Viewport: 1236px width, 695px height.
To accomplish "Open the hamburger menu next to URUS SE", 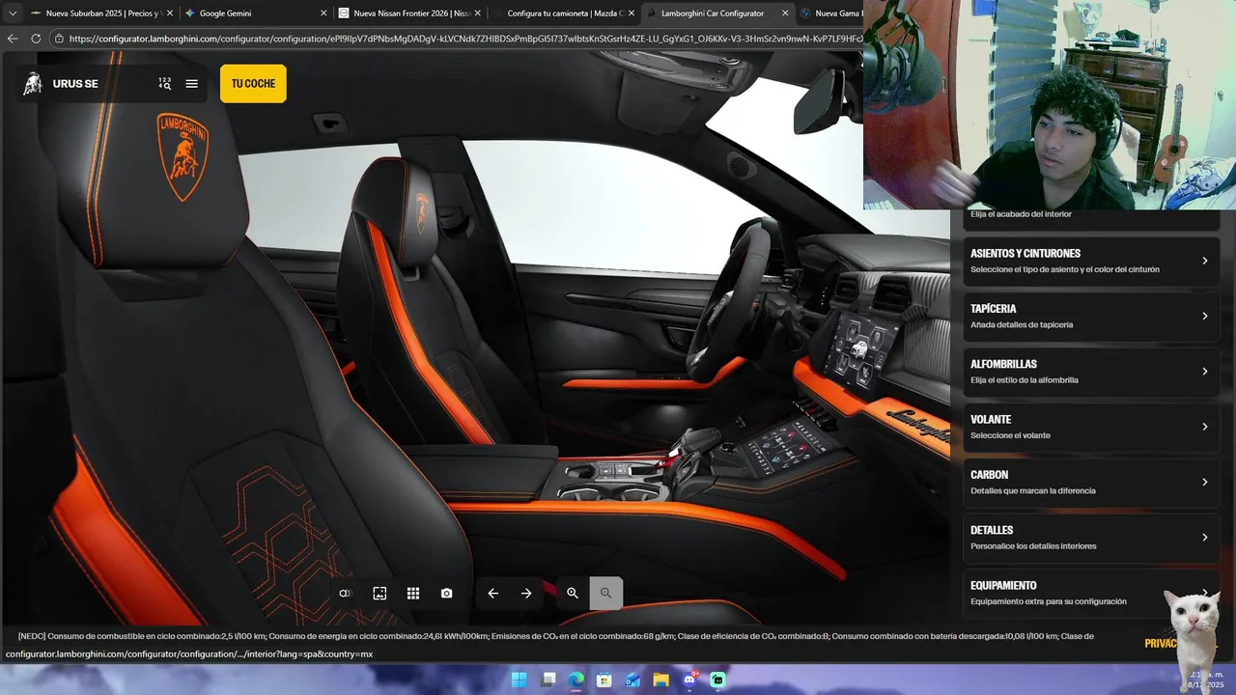I will pyautogui.click(x=191, y=84).
